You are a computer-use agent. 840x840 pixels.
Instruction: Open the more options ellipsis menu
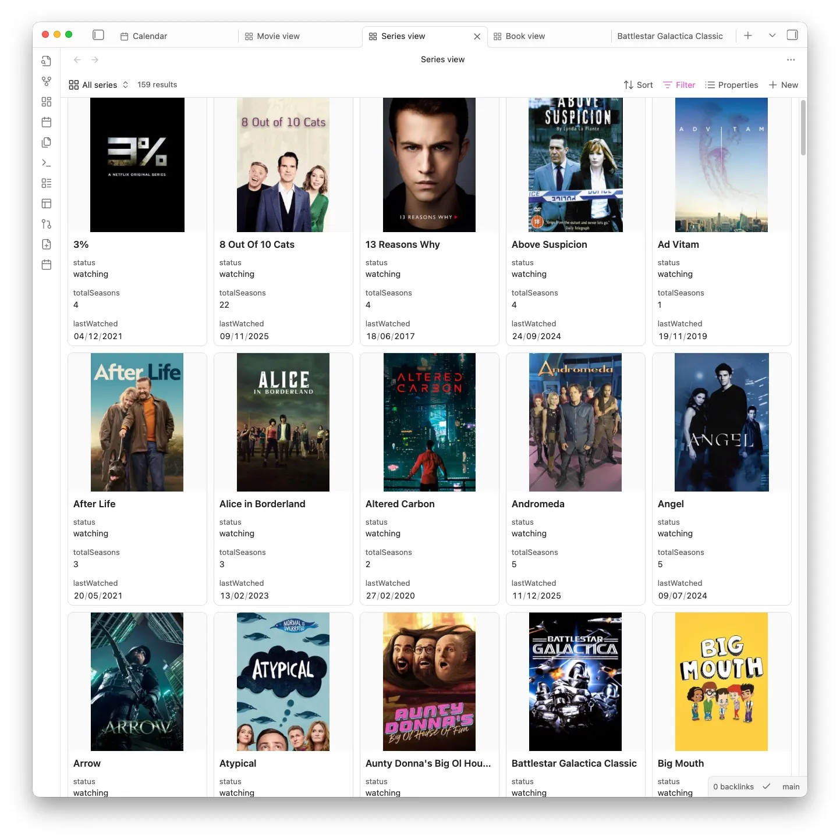[x=791, y=59]
